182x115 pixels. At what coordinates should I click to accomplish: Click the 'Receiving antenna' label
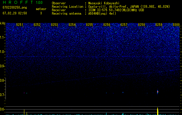pyautogui.click(x=67, y=14)
